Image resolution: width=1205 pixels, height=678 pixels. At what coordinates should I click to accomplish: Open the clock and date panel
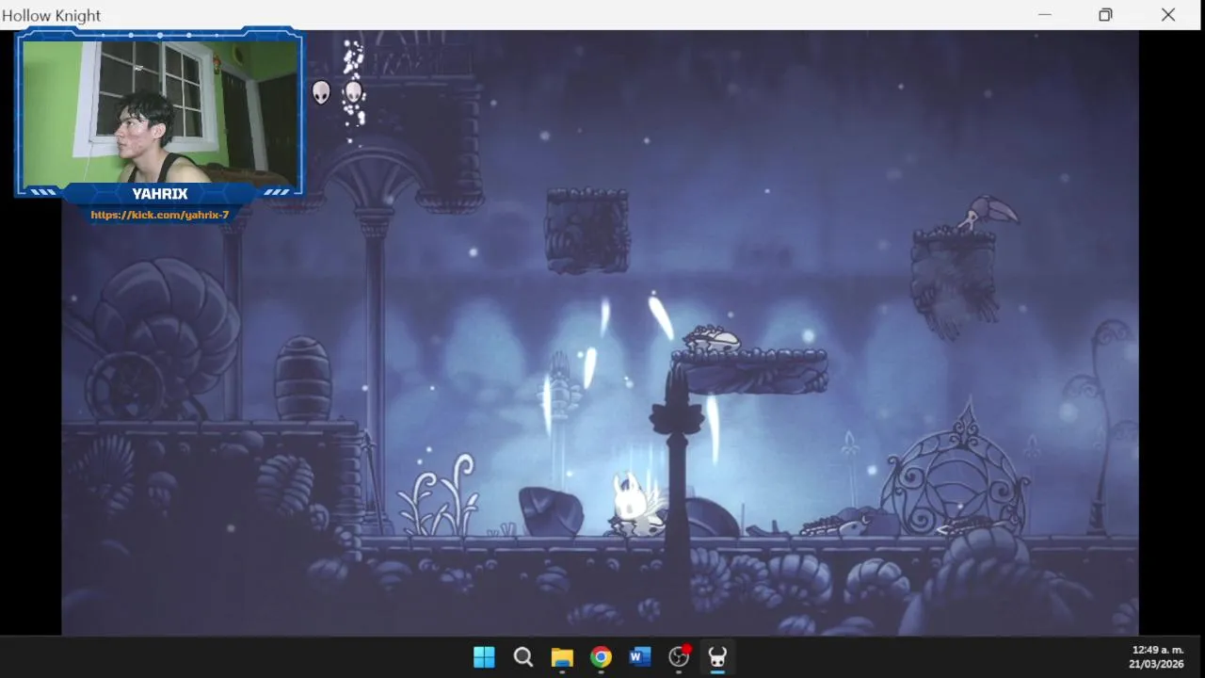pyautogui.click(x=1157, y=656)
